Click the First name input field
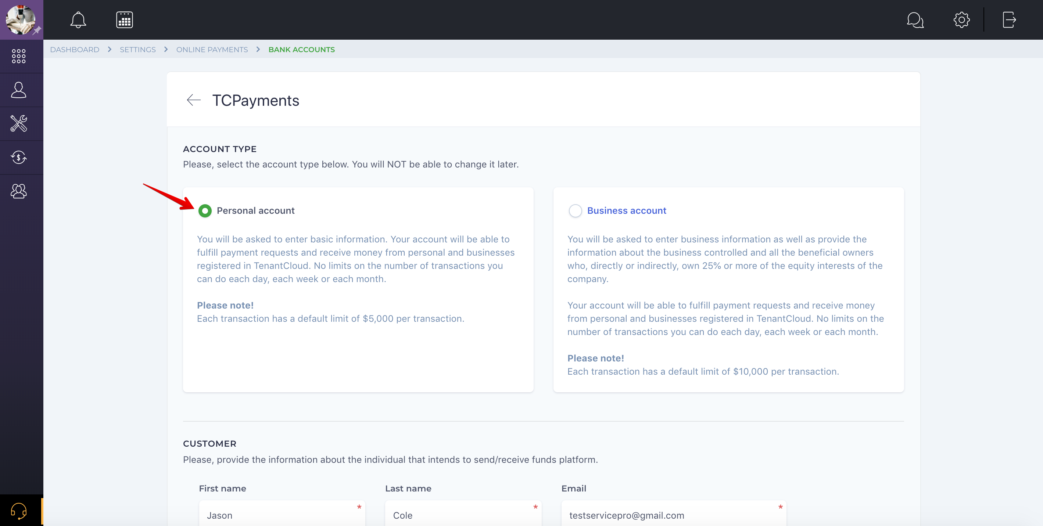The width and height of the screenshot is (1043, 526). tap(282, 515)
